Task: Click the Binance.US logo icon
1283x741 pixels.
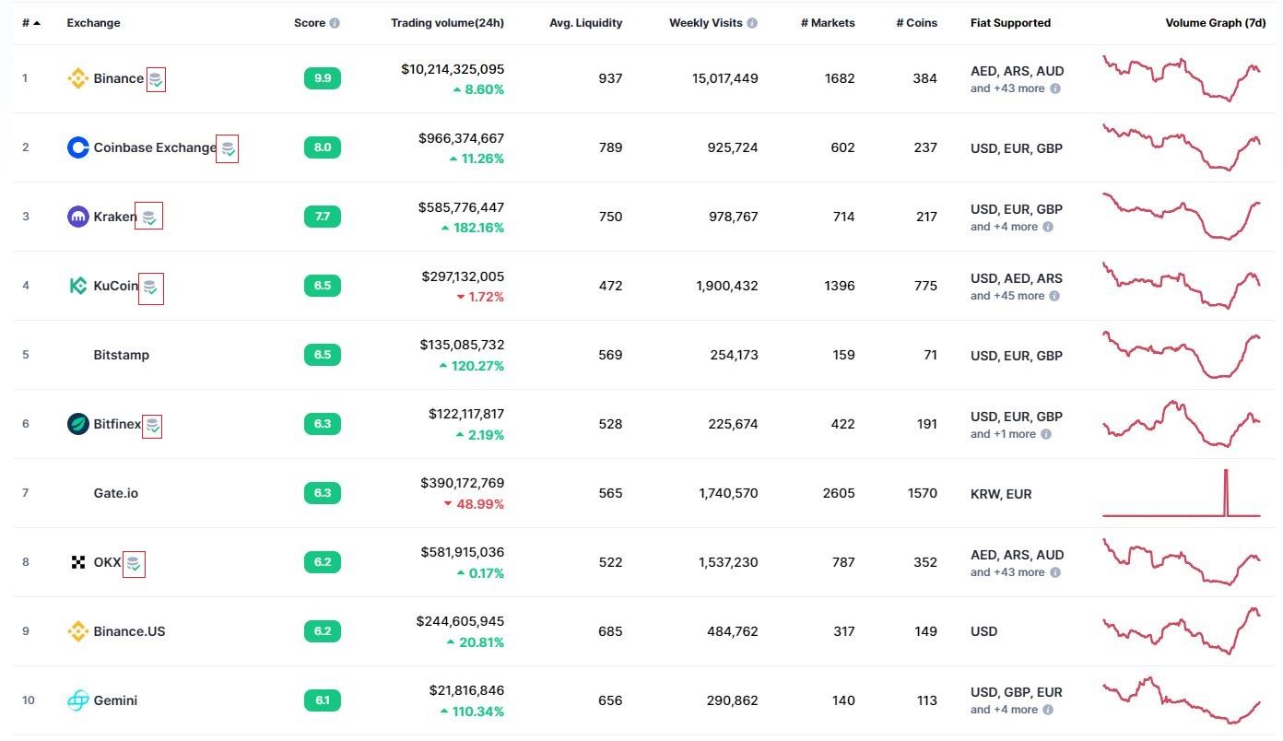Action: [x=78, y=631]
